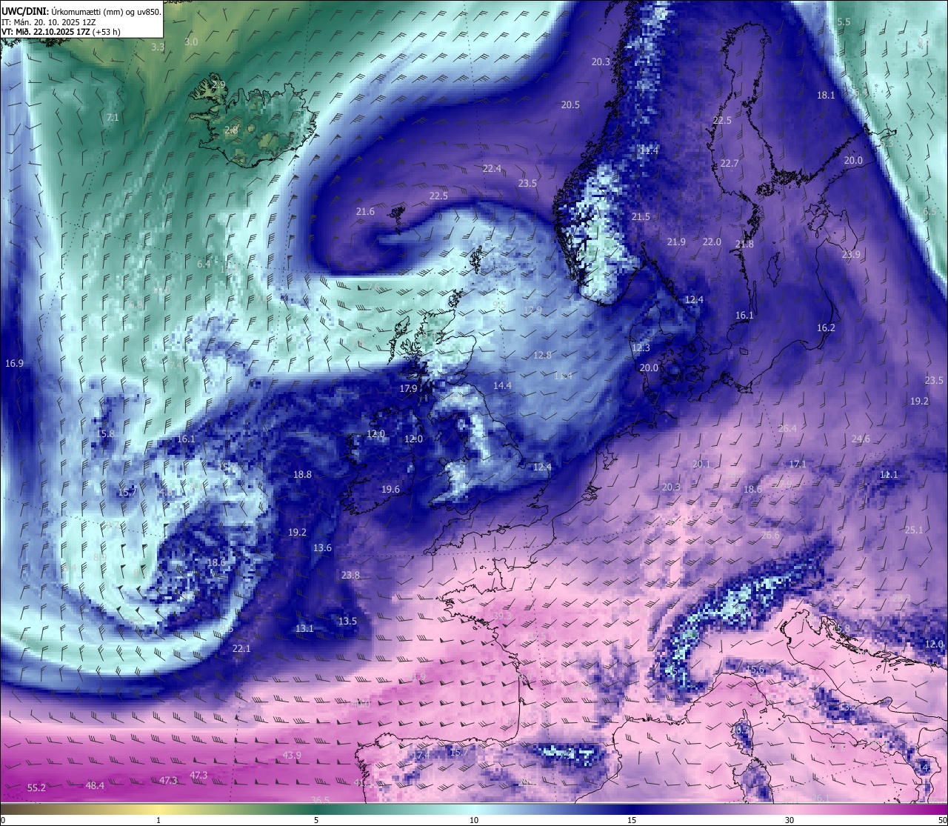This screenshot has height=826, width=948.
Task: Select the '18.1' map value
Action: pos(826,96)
